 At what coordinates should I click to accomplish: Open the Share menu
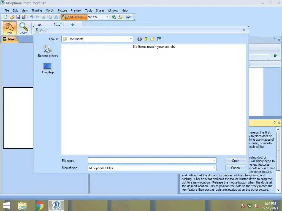pyautogui.click(x=100, y=10)
